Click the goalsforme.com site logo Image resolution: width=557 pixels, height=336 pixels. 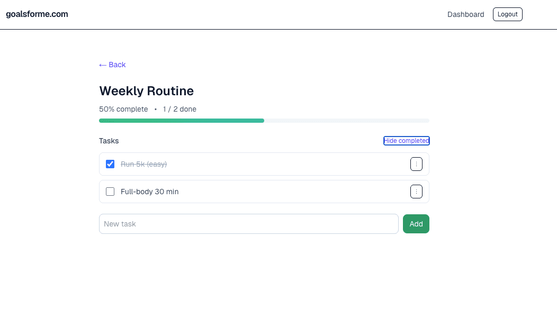37,14
